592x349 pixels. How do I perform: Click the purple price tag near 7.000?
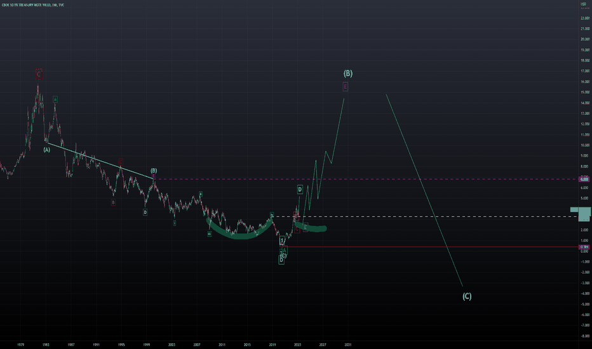click(584, 179)
